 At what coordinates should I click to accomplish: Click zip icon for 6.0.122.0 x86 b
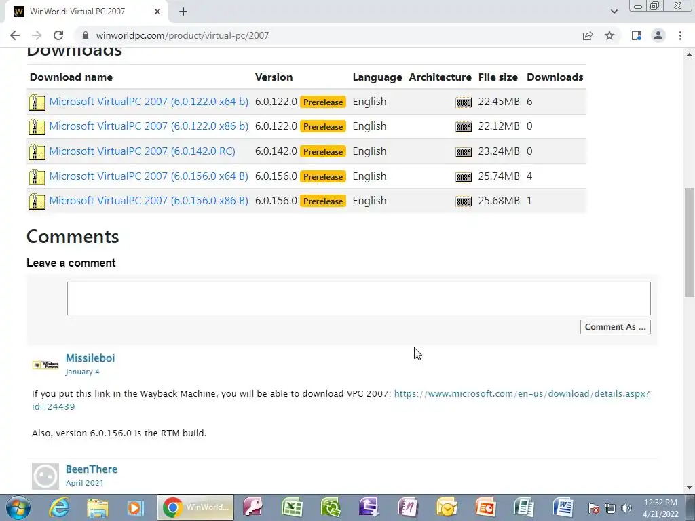click(37, 127)
